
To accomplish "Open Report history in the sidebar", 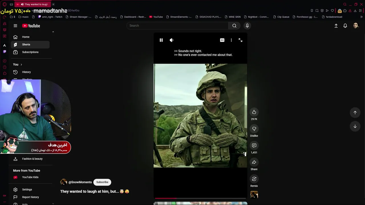I will (x=30, y=197).
